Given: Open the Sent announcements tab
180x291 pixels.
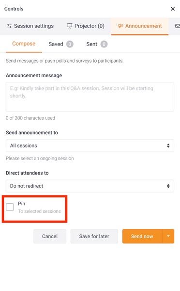Looking at the screenshot, I should click(x=97, y=44).
